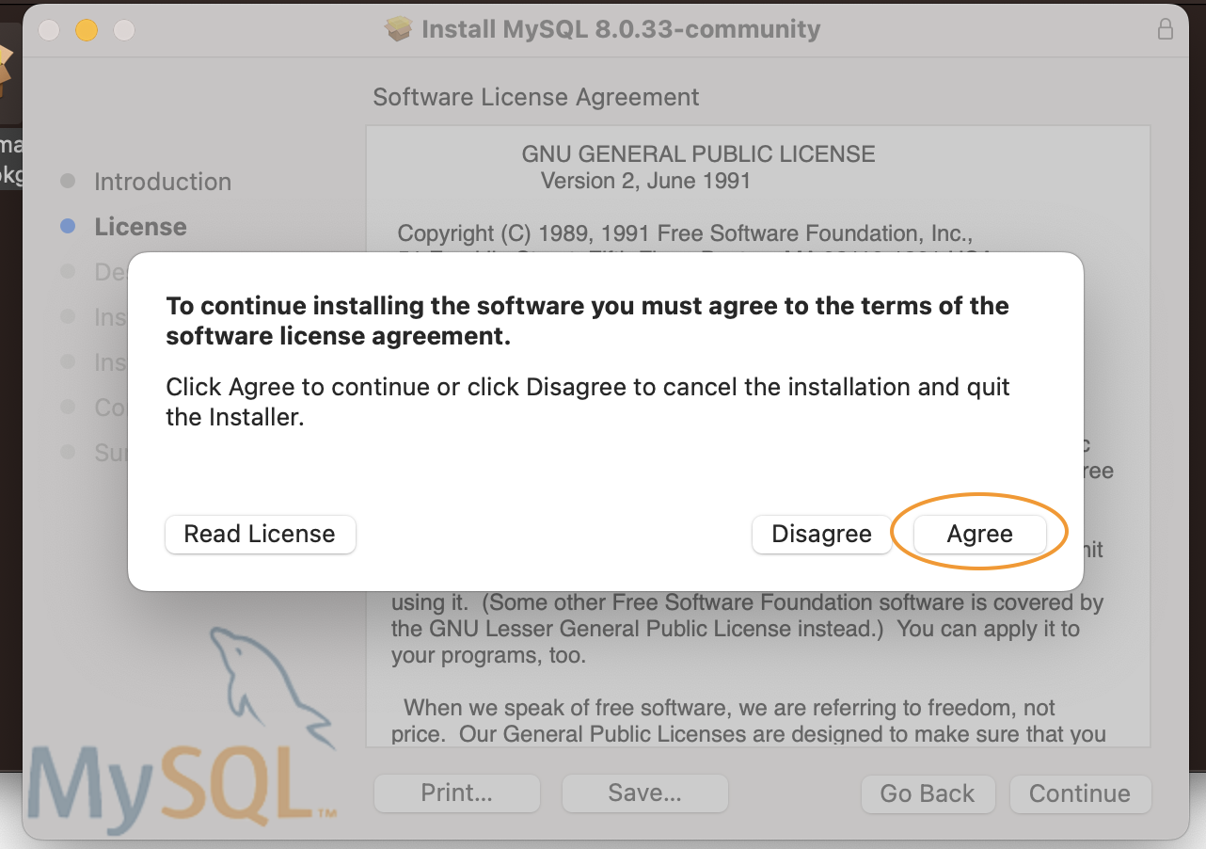
Task: Click the Copyright Free Software Foundation line
Action: tap(685, 233)
